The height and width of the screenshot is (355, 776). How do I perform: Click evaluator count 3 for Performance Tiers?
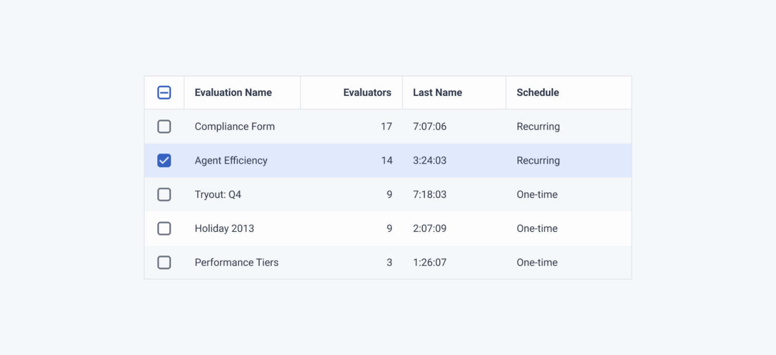point(390,262)
